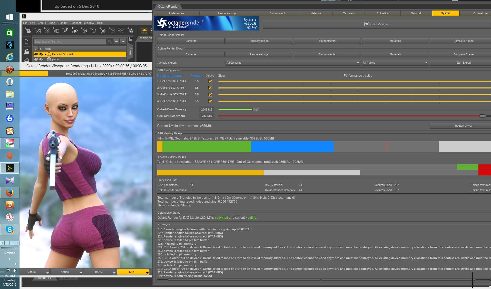Viewport: 491px width, 289px height.
Task: Click the Create New Distant Light icon
Action: pos(38,31)
